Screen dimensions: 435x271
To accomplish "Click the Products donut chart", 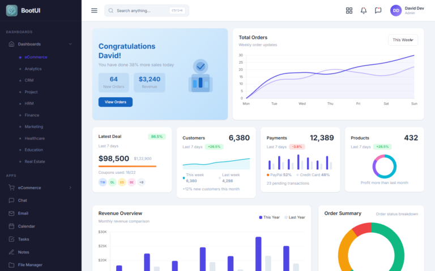I will [384, 166].
